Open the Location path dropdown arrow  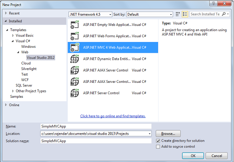pyautogui.click(x=149, y=134)
